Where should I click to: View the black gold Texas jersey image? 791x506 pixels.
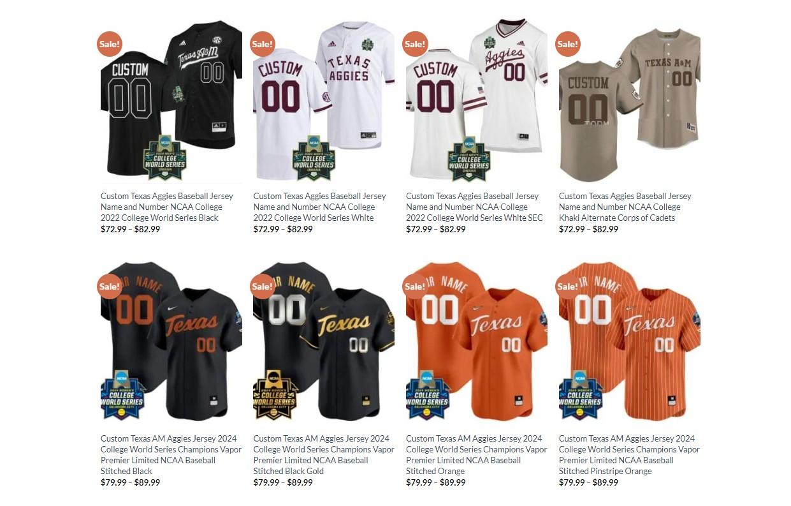(x=324, y=341)
